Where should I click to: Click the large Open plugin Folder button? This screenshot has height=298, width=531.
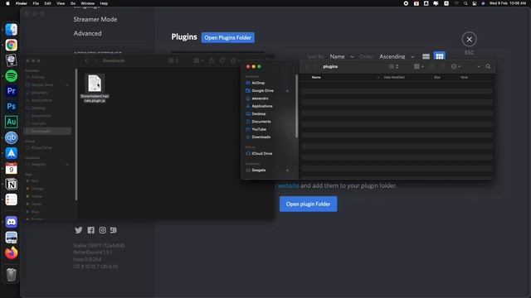(308, 204)
